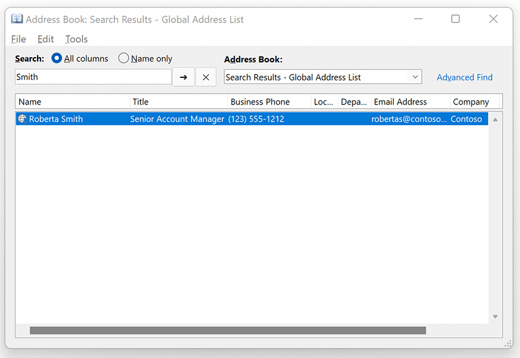This screenshot has height=358, width=520.
Task: Open the Tools menu
Action: pos(76,39)
